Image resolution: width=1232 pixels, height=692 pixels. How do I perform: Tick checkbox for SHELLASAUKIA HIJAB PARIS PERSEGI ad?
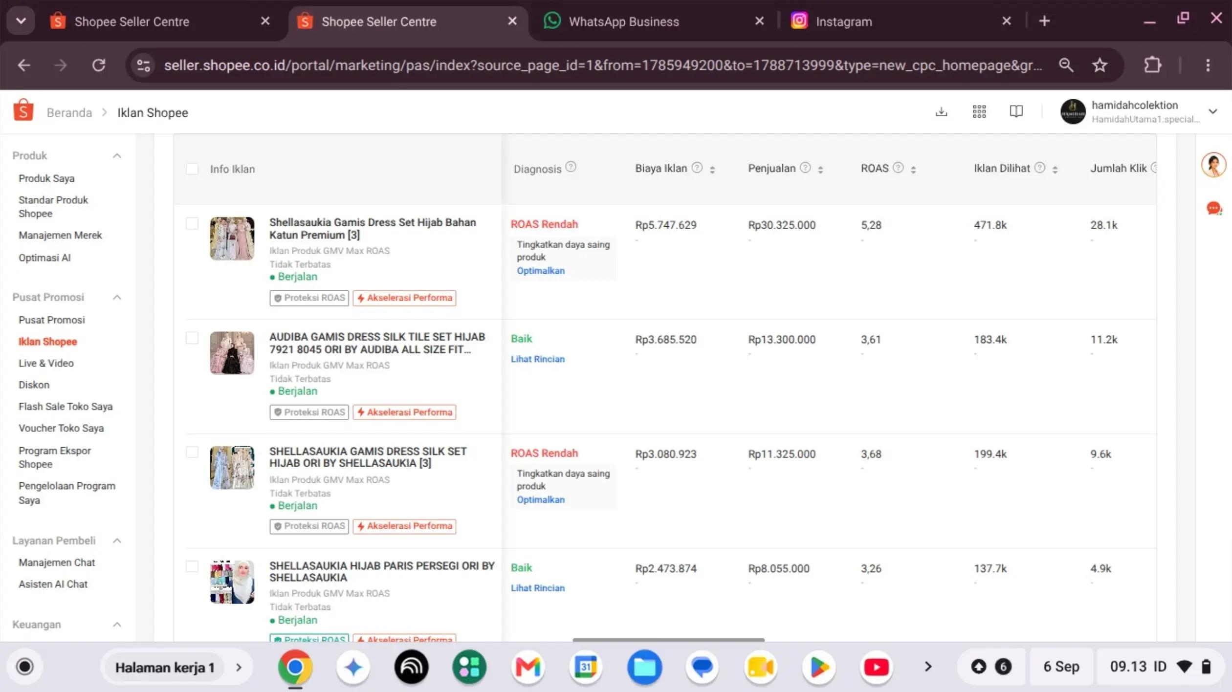coord(192,566)
